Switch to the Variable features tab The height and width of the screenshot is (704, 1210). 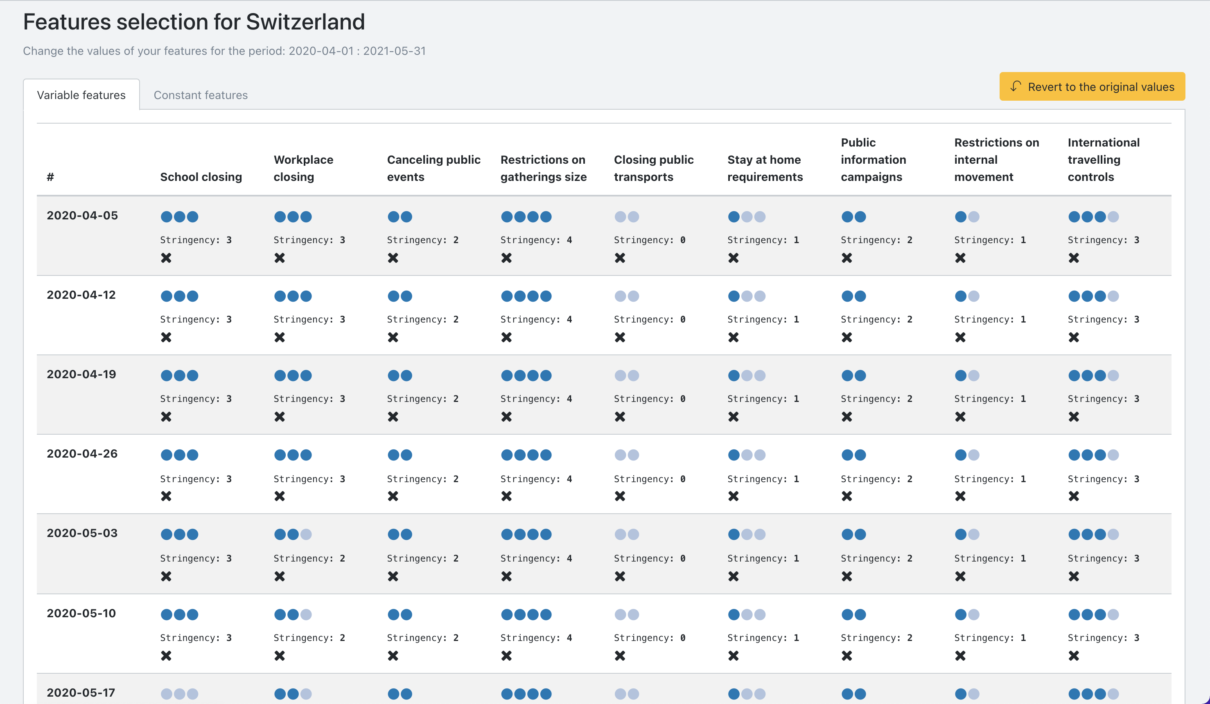pos(81,94)
